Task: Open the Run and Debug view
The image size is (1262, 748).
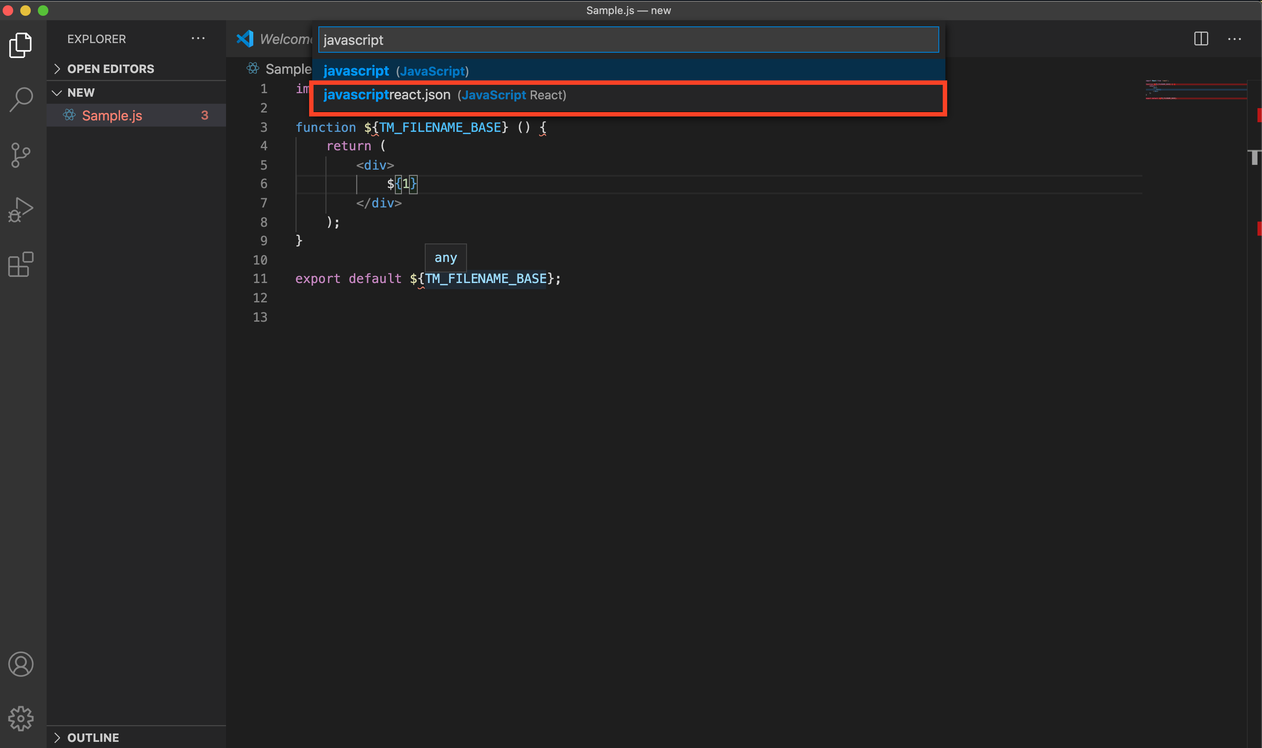Action: point(21,210)
